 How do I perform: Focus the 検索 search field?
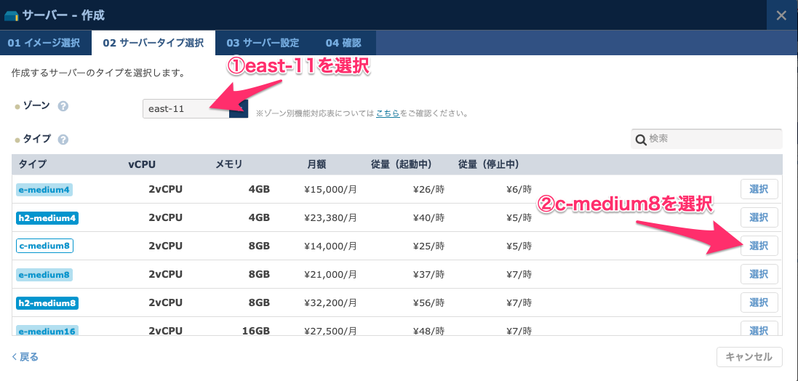pyautogui.click(x=713, y=139)
